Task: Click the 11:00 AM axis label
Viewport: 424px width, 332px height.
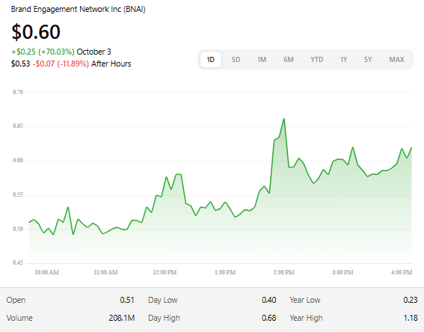Action: coord(105,272)
